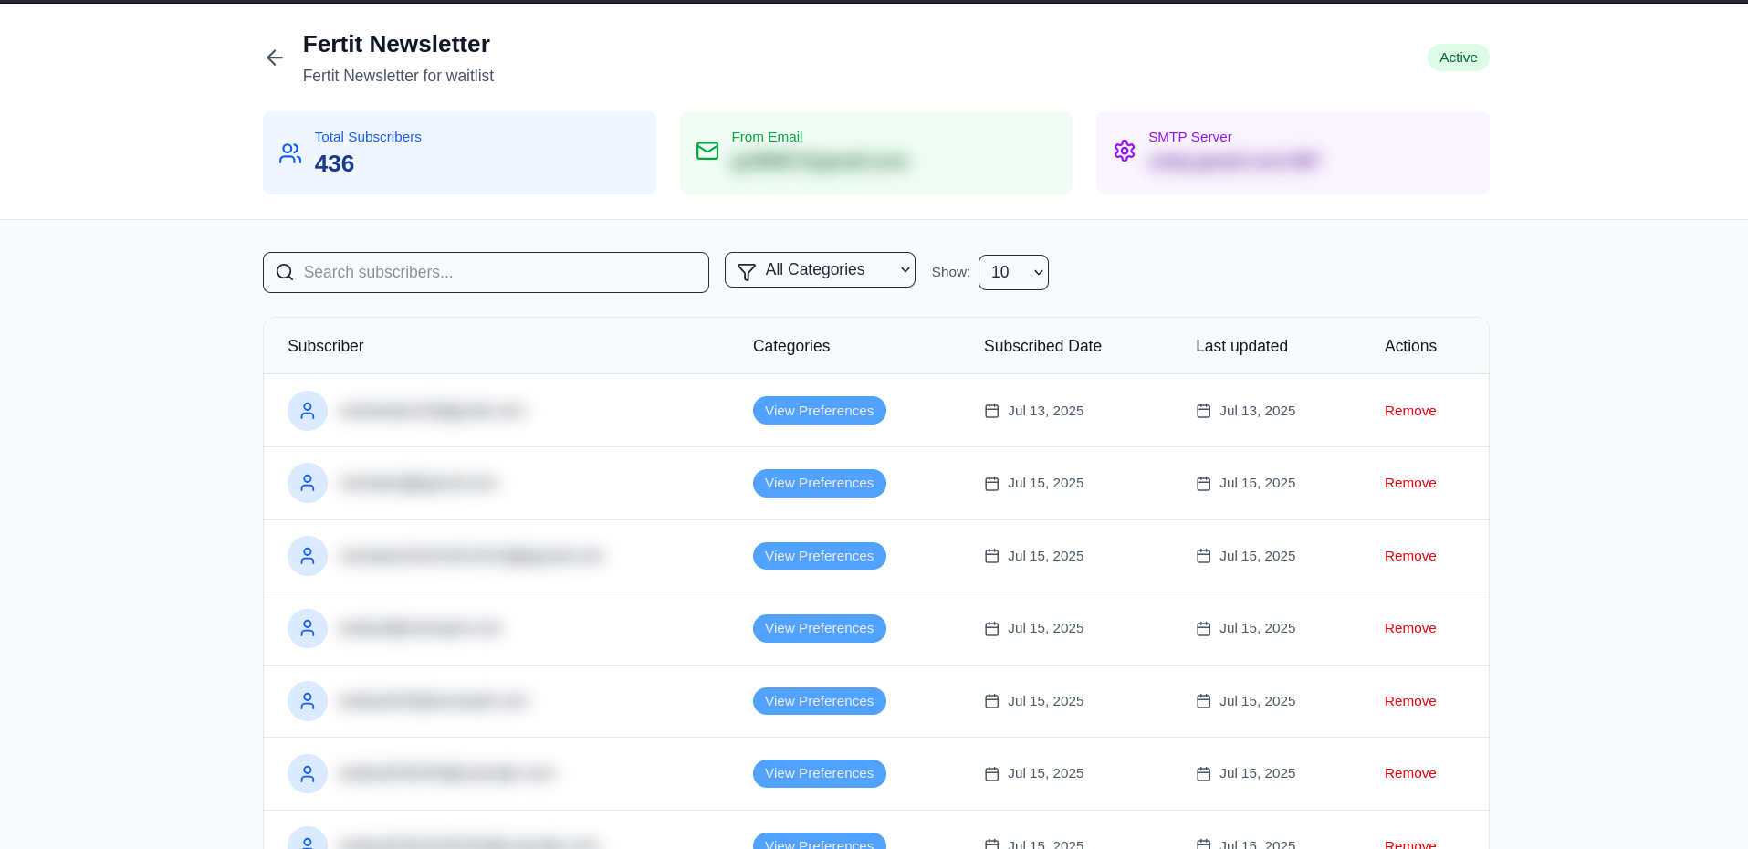Click the funnel filter icon
This screenshot has width=1748, height=849.
tap(747, 272)
